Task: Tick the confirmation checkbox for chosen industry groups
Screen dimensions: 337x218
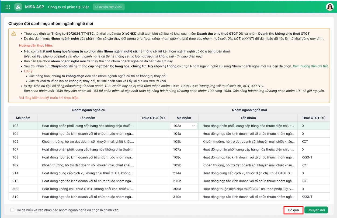Action: point(12,210)
